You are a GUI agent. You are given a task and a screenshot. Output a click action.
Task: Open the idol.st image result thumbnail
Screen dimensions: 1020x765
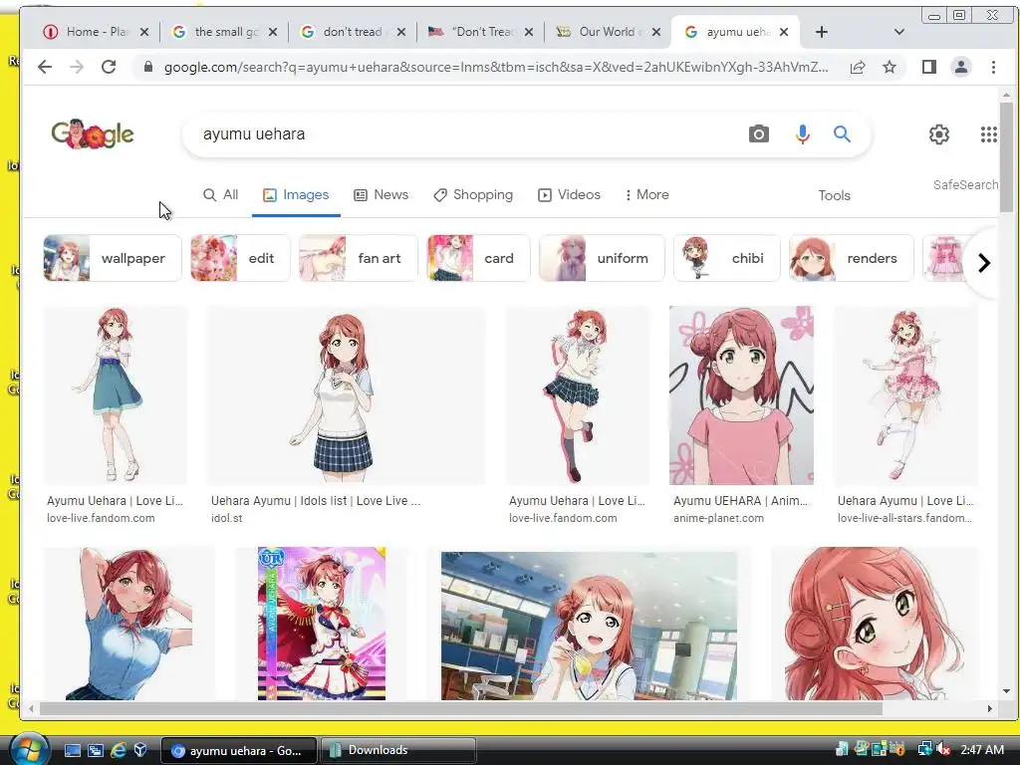[x=346, y=395]
